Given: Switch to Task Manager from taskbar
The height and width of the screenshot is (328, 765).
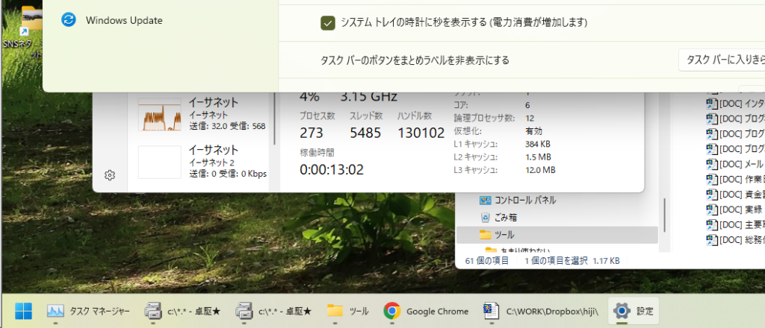Looking at the screenshot, I should 89,311.
